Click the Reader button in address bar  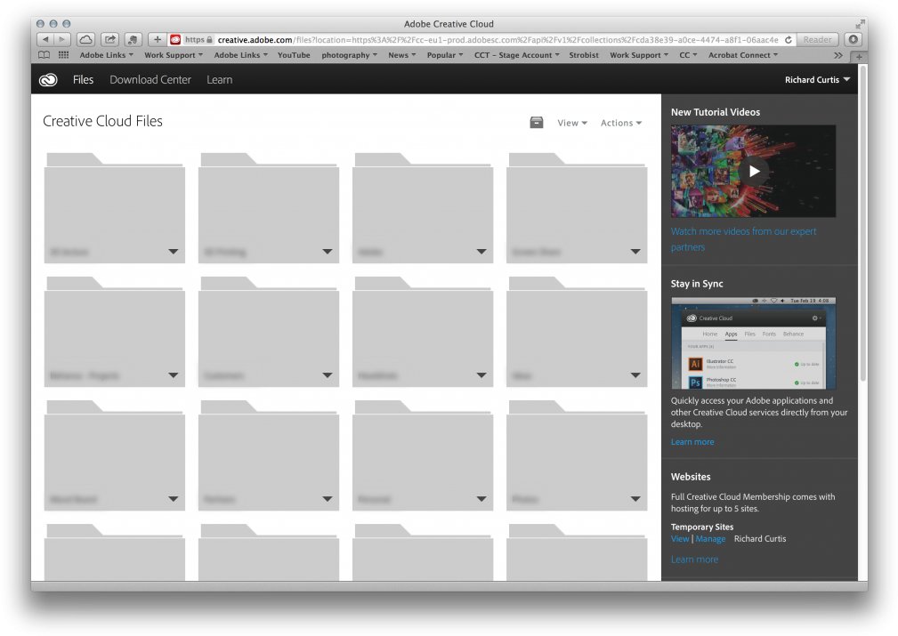[817, 39]
